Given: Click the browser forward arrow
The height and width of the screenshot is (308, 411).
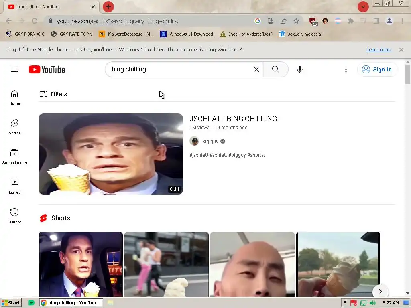Looking at the screenshot, I should (x=22, y=21).
